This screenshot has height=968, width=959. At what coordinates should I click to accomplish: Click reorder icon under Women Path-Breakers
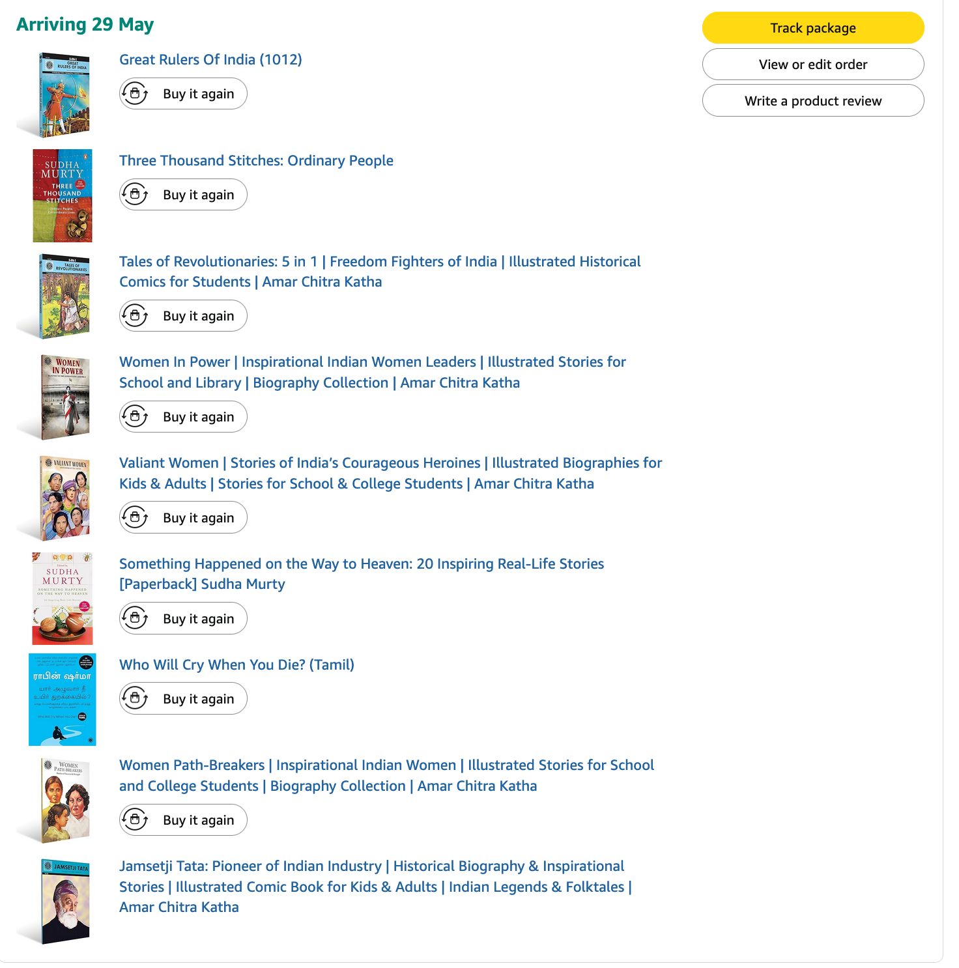tap(135, 820)
